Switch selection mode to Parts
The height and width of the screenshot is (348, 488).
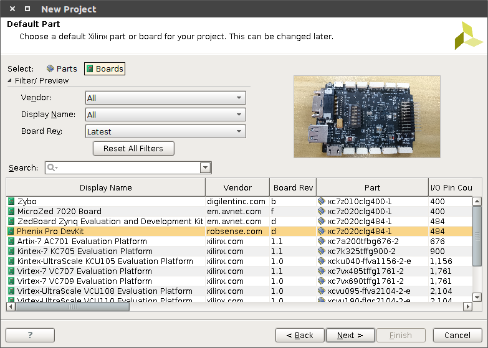(x=62, y=68)
